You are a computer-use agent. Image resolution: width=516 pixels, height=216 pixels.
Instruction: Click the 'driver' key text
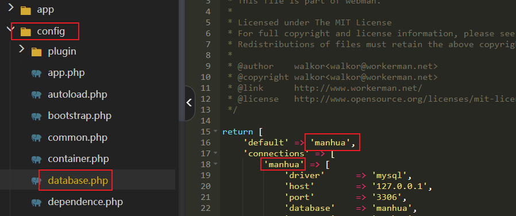(x=305, y=175)
